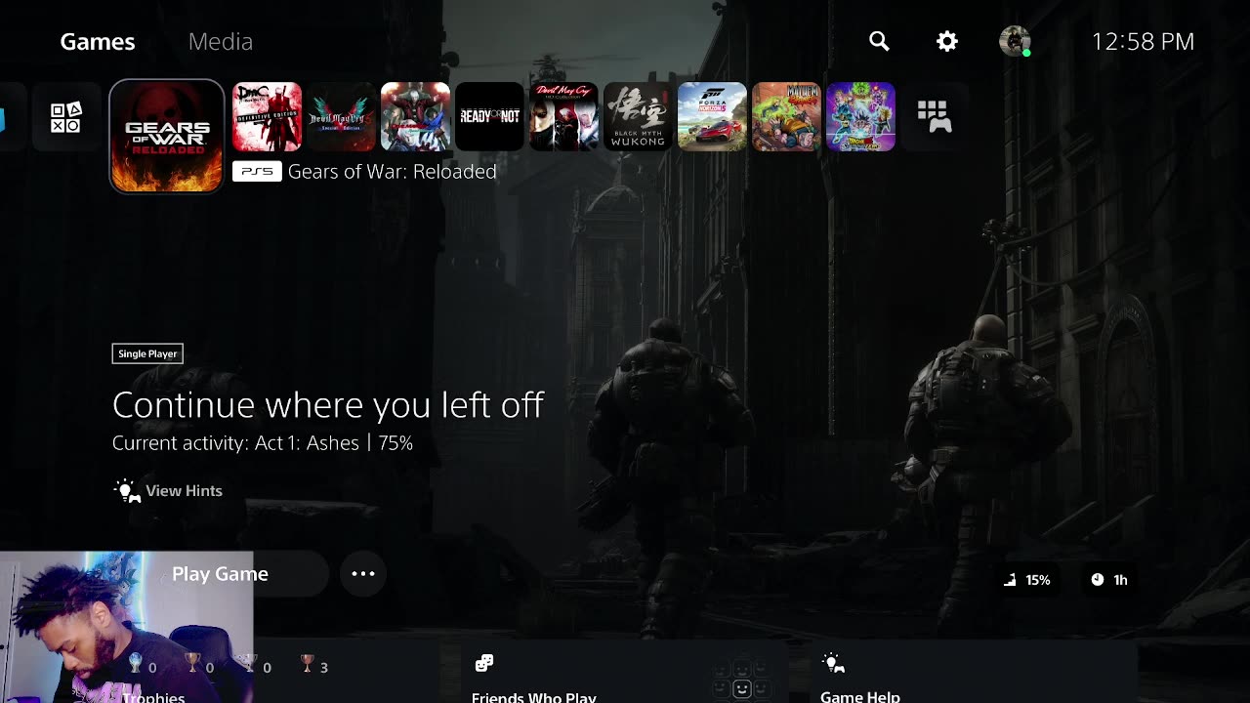
Task: Click the Play Game button
Action: pyautogui.click(x=220, y=574)
